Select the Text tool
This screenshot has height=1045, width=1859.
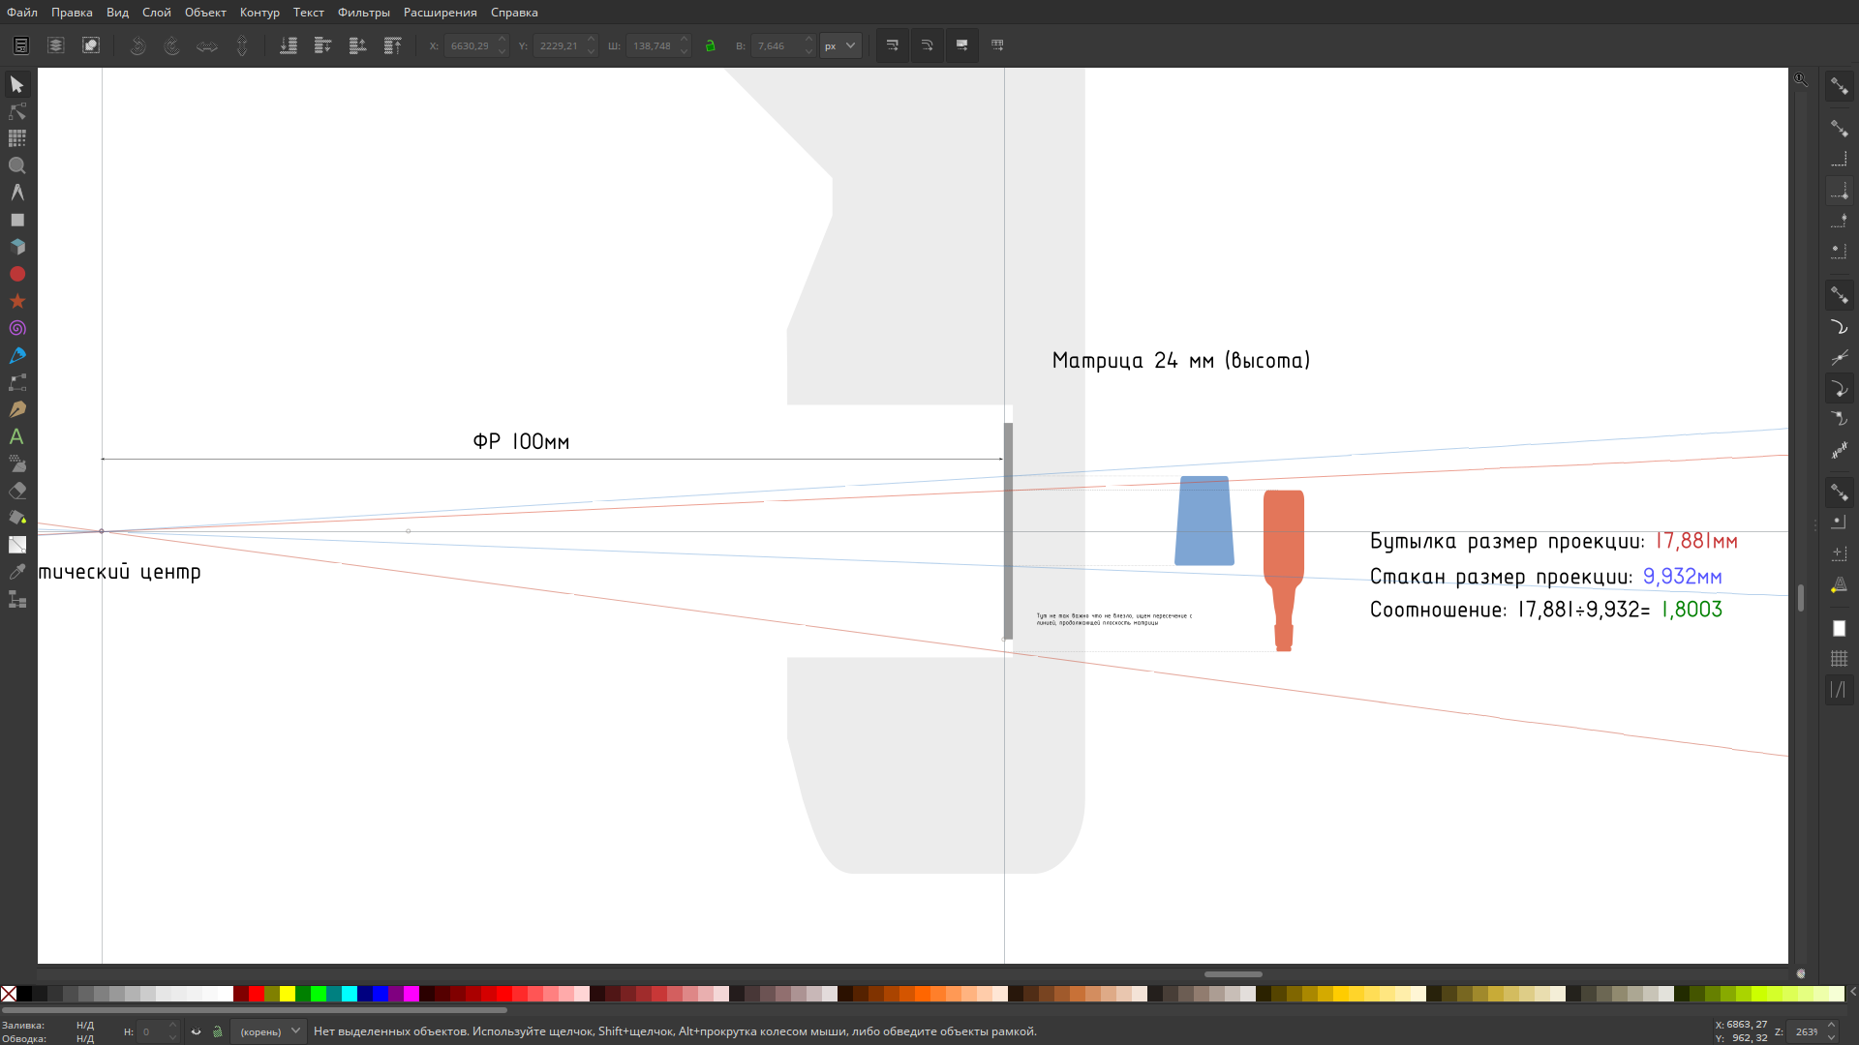pos(17,437)
